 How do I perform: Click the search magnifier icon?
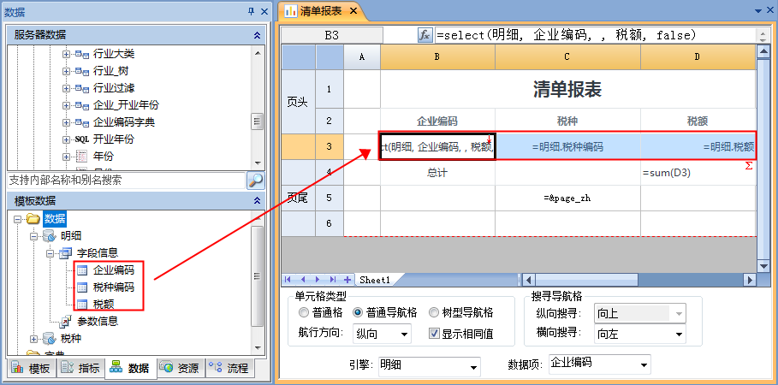pyautogui.click(x=255, y=180)
